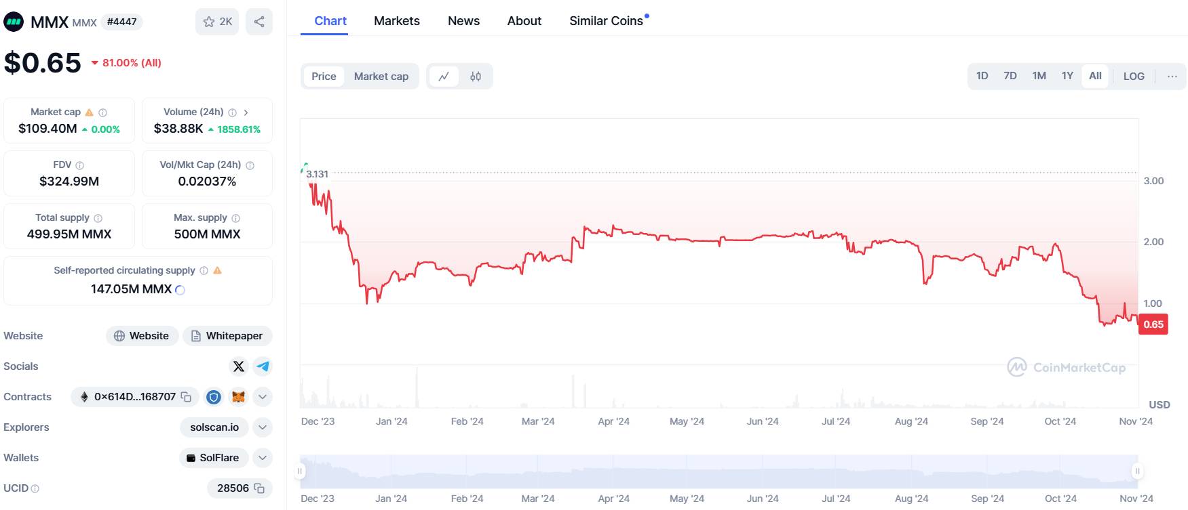The height and width of the screenshot is (510, 1188).
Task: Show Max. supply info icon
Action: click(236, 218)
